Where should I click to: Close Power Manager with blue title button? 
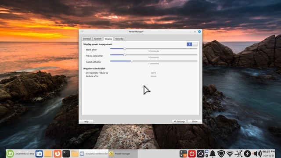[x=199, y=32]
